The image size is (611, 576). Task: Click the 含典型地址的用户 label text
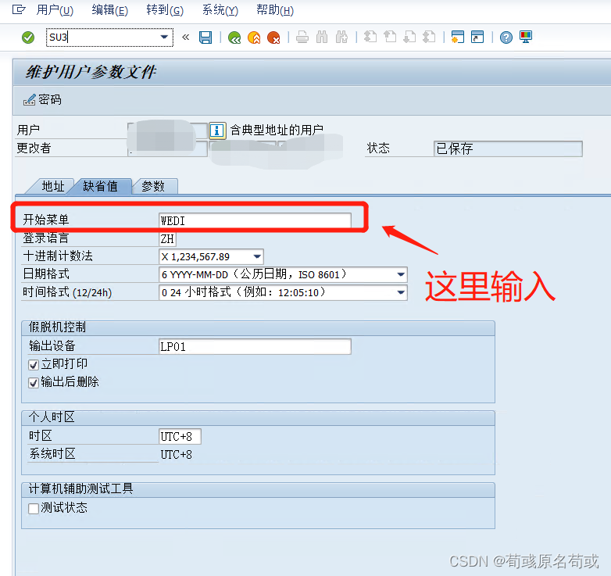pos(277,131)
